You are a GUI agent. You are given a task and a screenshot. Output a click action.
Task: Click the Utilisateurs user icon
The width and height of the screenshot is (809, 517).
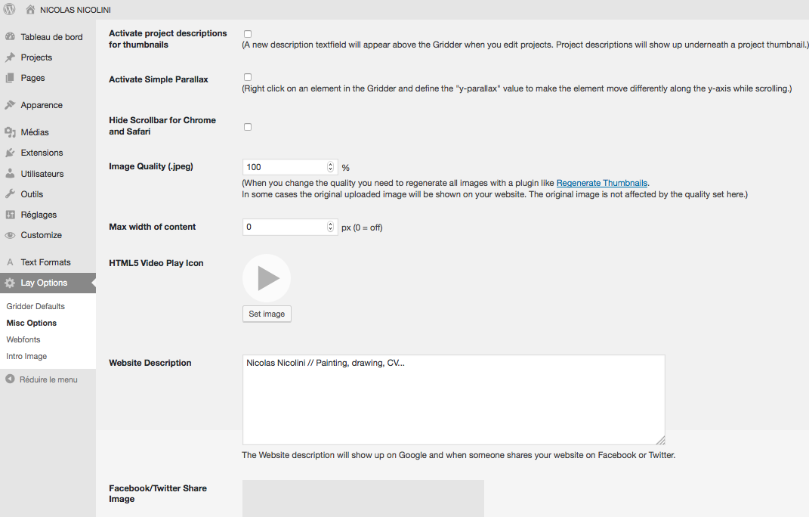(x=10, y=174)
